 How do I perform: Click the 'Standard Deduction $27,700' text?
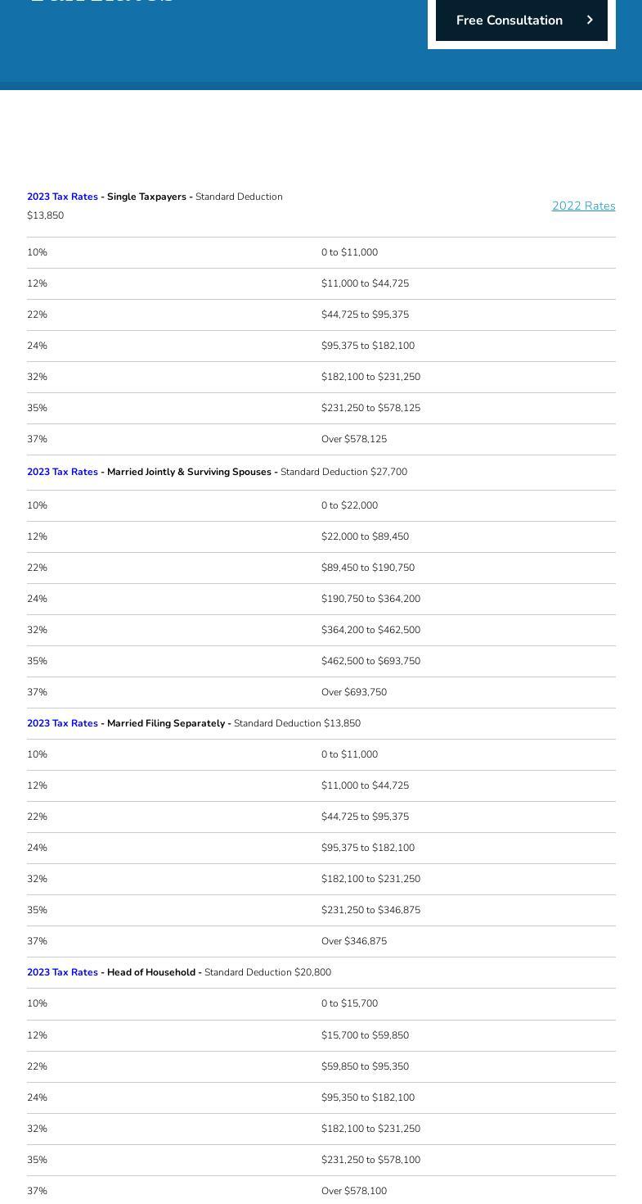(343, 472)
